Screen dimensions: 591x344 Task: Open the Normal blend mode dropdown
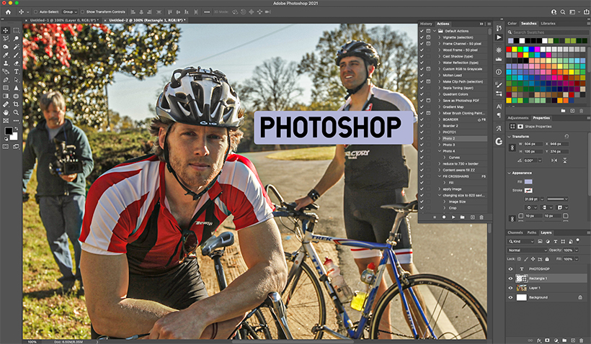point(527,250)
